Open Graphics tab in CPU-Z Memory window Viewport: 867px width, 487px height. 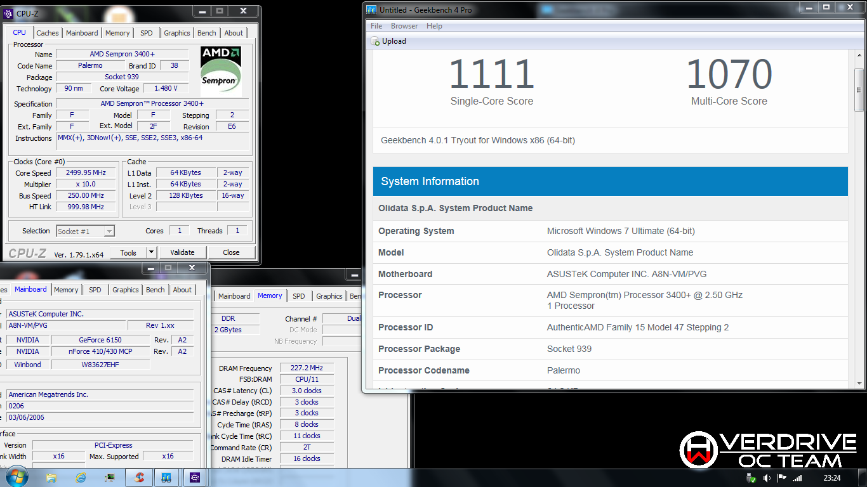click(329, 296)
